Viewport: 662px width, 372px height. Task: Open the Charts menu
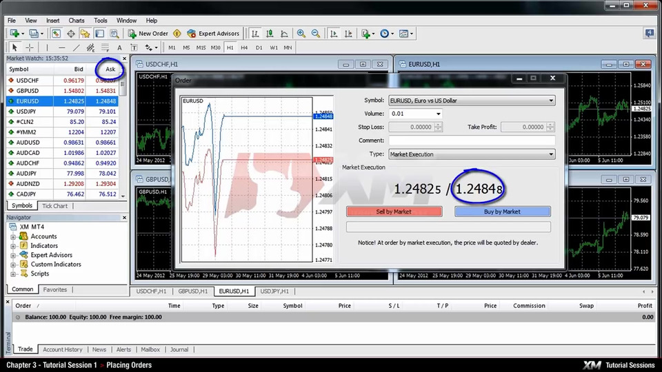(x=77, y=20)
